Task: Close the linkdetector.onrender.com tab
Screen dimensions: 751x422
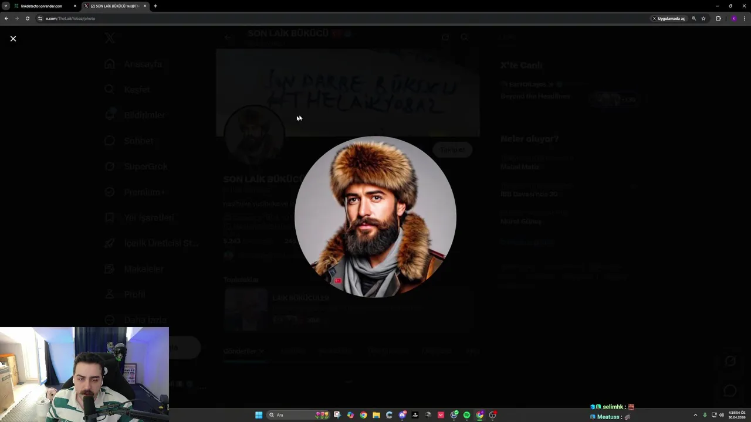Action: pos(75,6)
